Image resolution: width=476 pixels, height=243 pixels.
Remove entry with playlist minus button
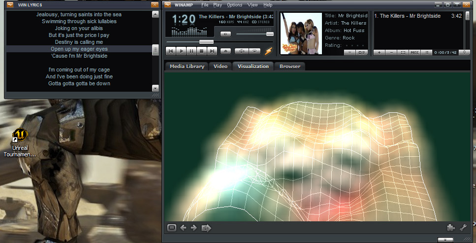(391, 52)
